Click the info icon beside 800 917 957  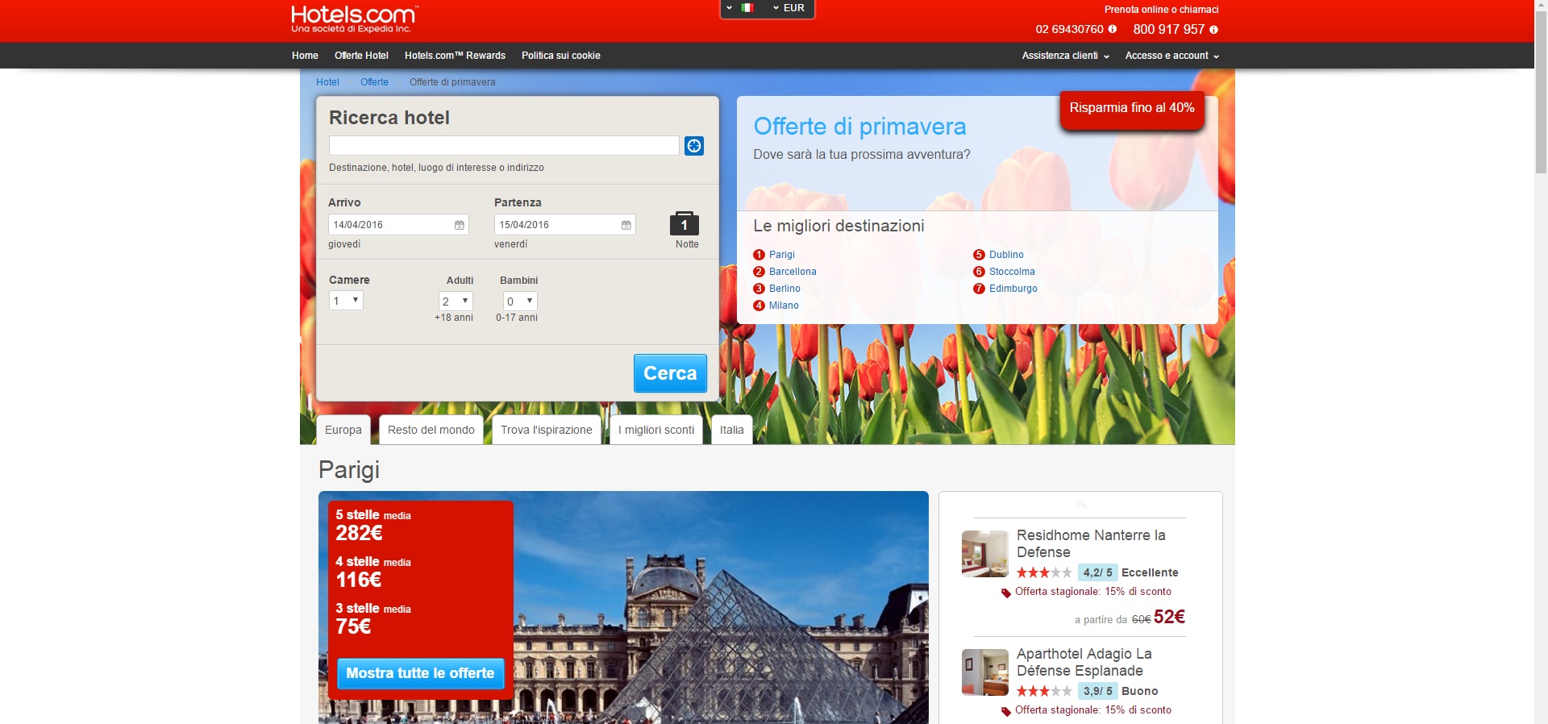1213,30
